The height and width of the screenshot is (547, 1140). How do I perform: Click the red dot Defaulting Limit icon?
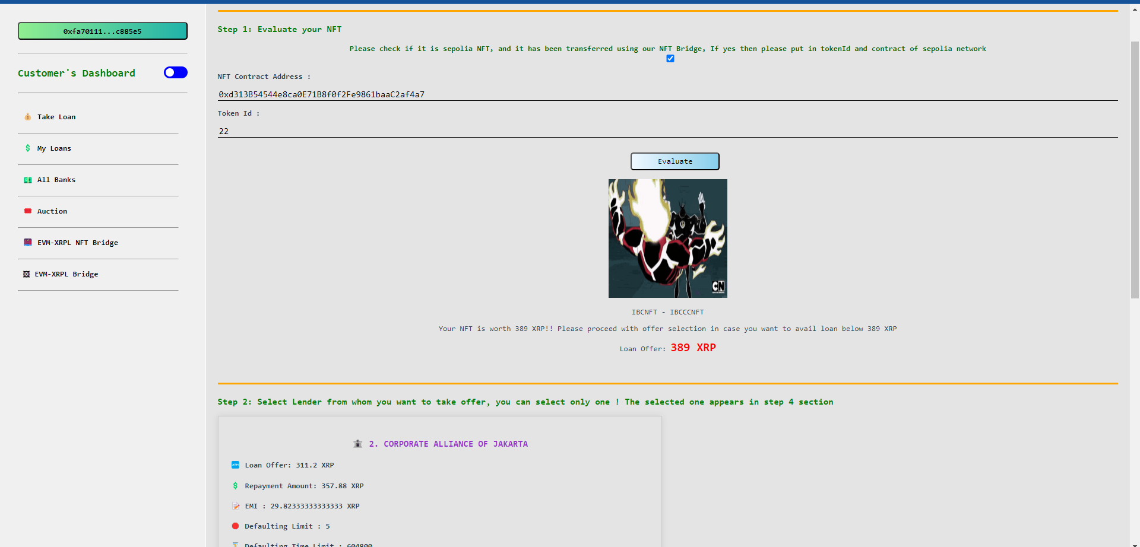235,526
